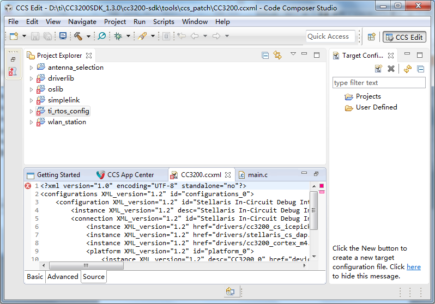Open the Edit menu
The image size is (435, 304).
pos(32,22)
